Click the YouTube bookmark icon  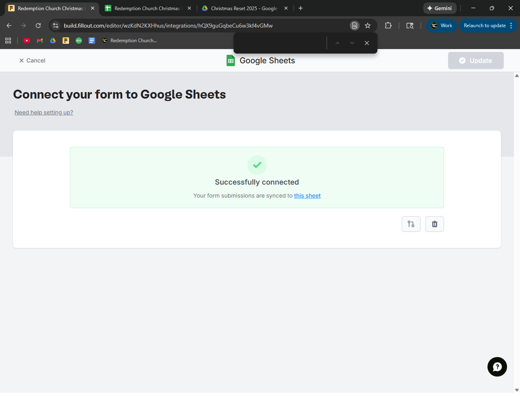tap(27, 41)
